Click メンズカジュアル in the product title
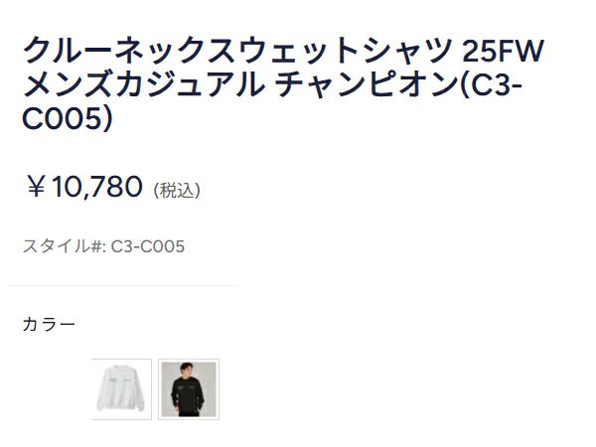Image resolution: width=596 pixels, height=447 pixels. coord(144,84)
